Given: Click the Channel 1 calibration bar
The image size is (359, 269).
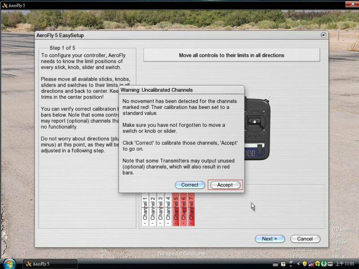Looking at the screenshot, I should 145,209.
